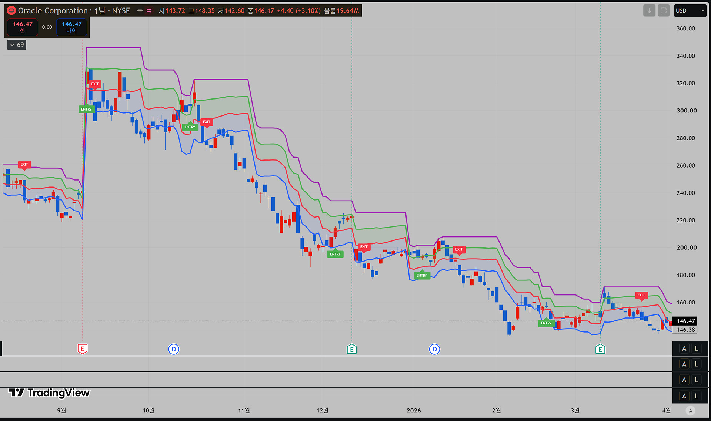Click the 2월 label on the time axis
711x421 pixels.
[x=496, y=410]
